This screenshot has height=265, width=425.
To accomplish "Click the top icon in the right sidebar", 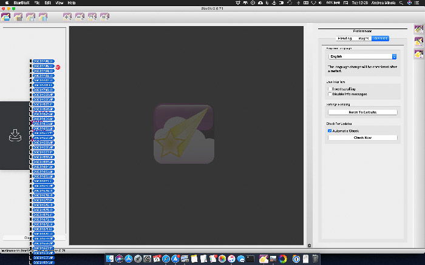I will click(418, 29).
